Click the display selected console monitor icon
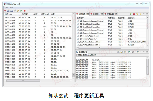The image size is (153, 101). tap(132, 52)
